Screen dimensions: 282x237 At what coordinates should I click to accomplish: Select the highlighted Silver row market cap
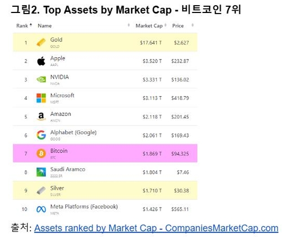click(x=152, y=191)
